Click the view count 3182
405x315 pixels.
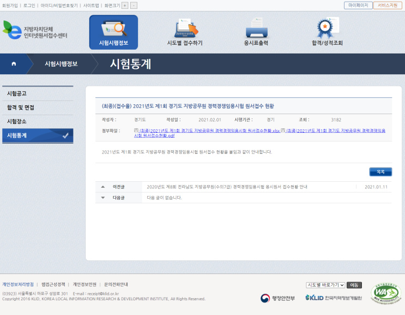336,120
